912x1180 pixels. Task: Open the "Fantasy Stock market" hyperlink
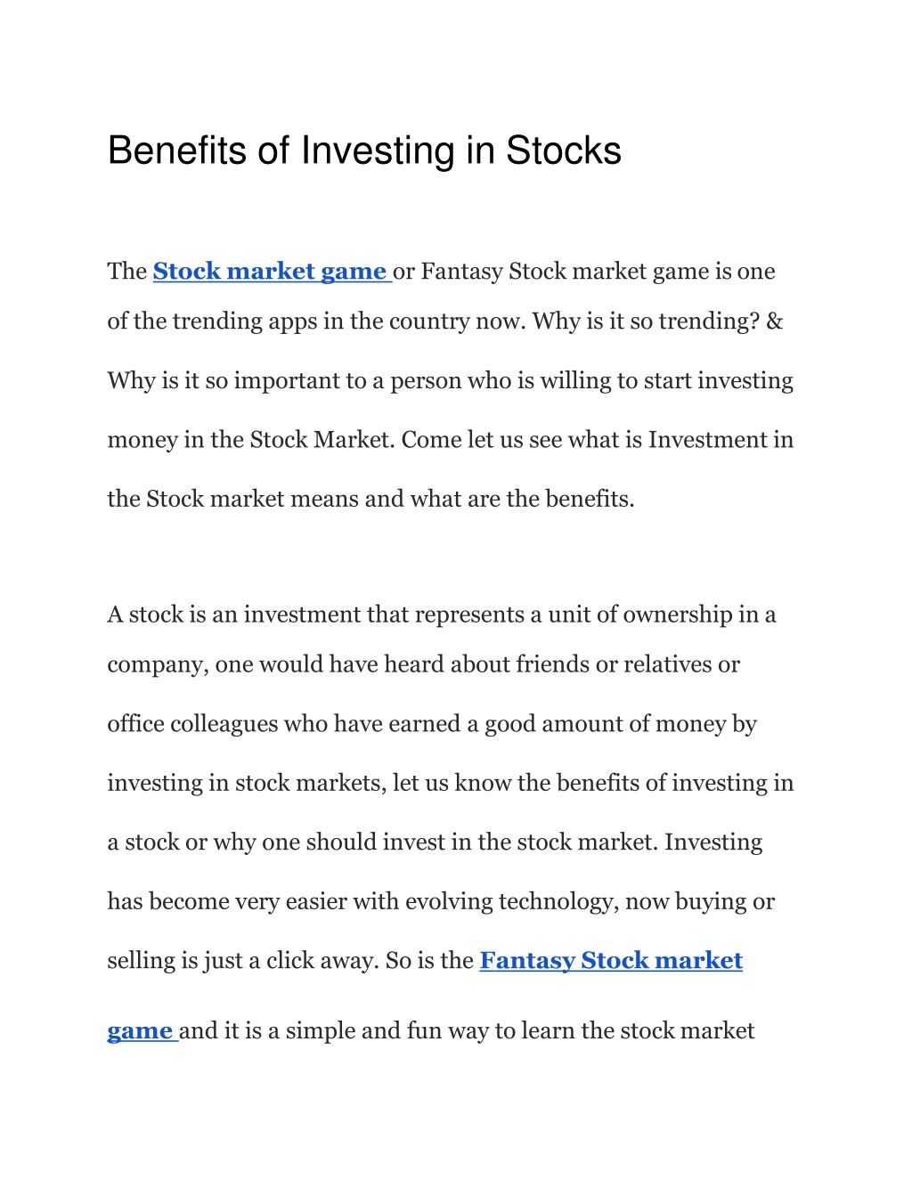click(x=611, y=960)
